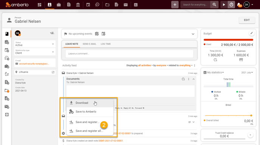The height and width of the screenshot is (145, 260).
Task: Open the related to everything filter dropdown
Action: [x=186, y=65]
